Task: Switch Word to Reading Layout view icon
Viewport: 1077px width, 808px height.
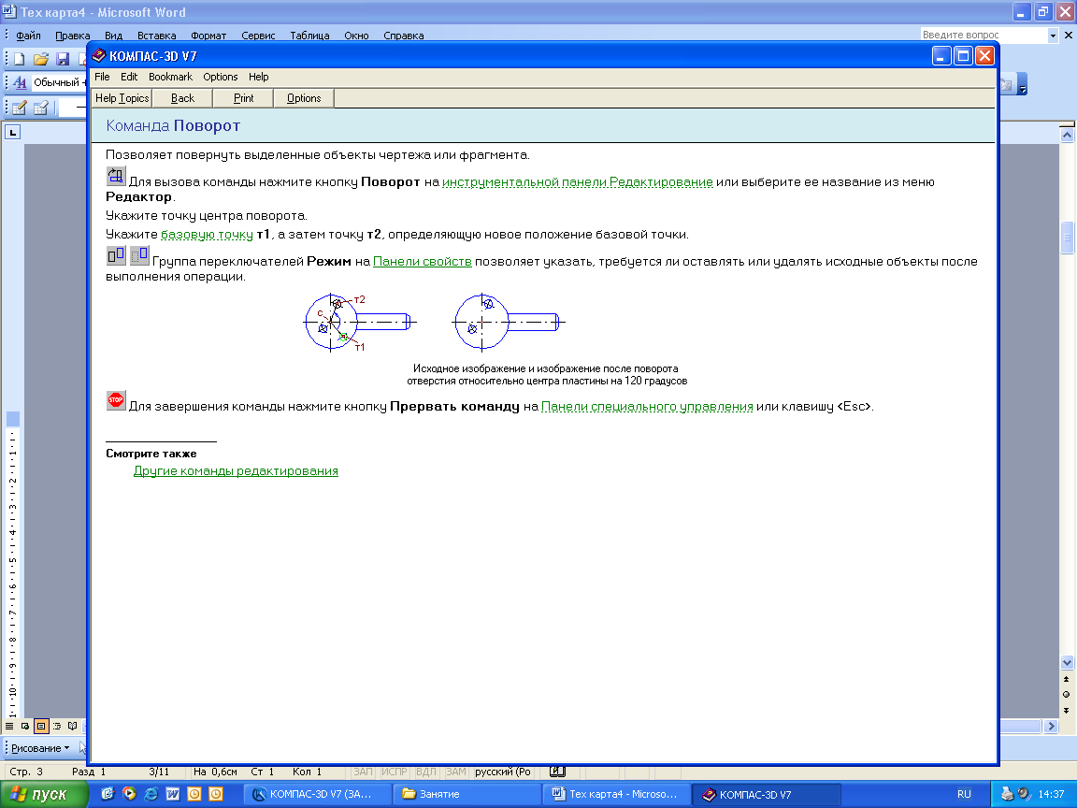Action: click(x=73, y=726)
